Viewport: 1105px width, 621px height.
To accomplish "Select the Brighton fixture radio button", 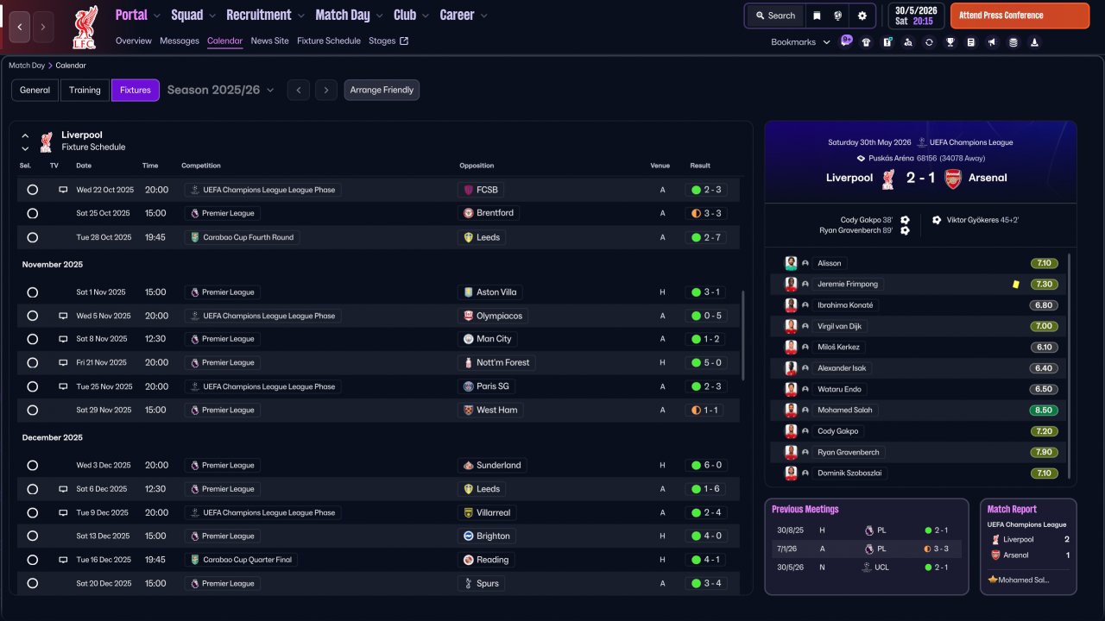I will pos(33,536).
